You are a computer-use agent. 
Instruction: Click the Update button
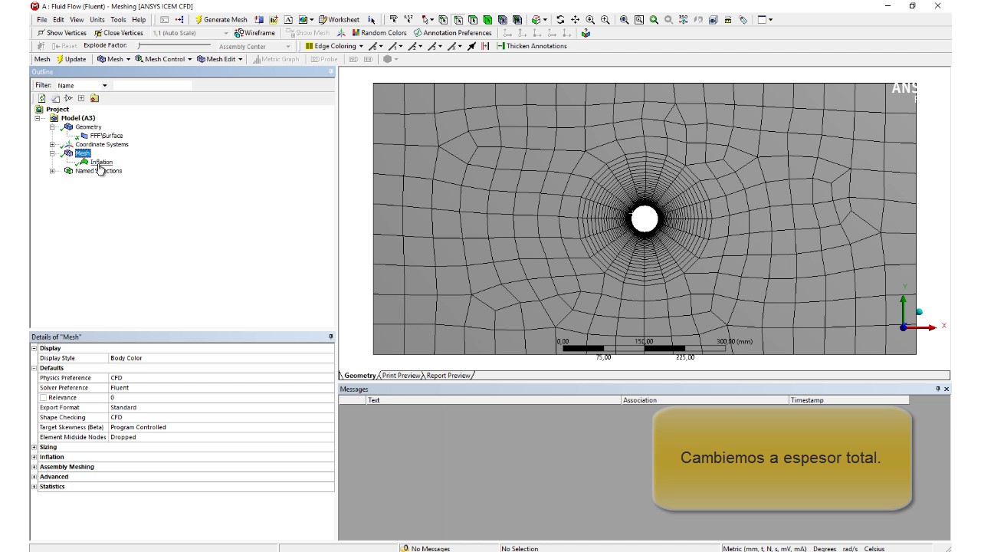[71, 59]
